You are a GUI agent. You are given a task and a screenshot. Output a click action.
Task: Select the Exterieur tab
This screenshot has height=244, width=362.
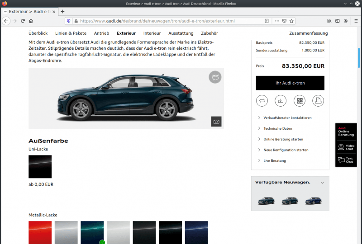click(126, 33)
